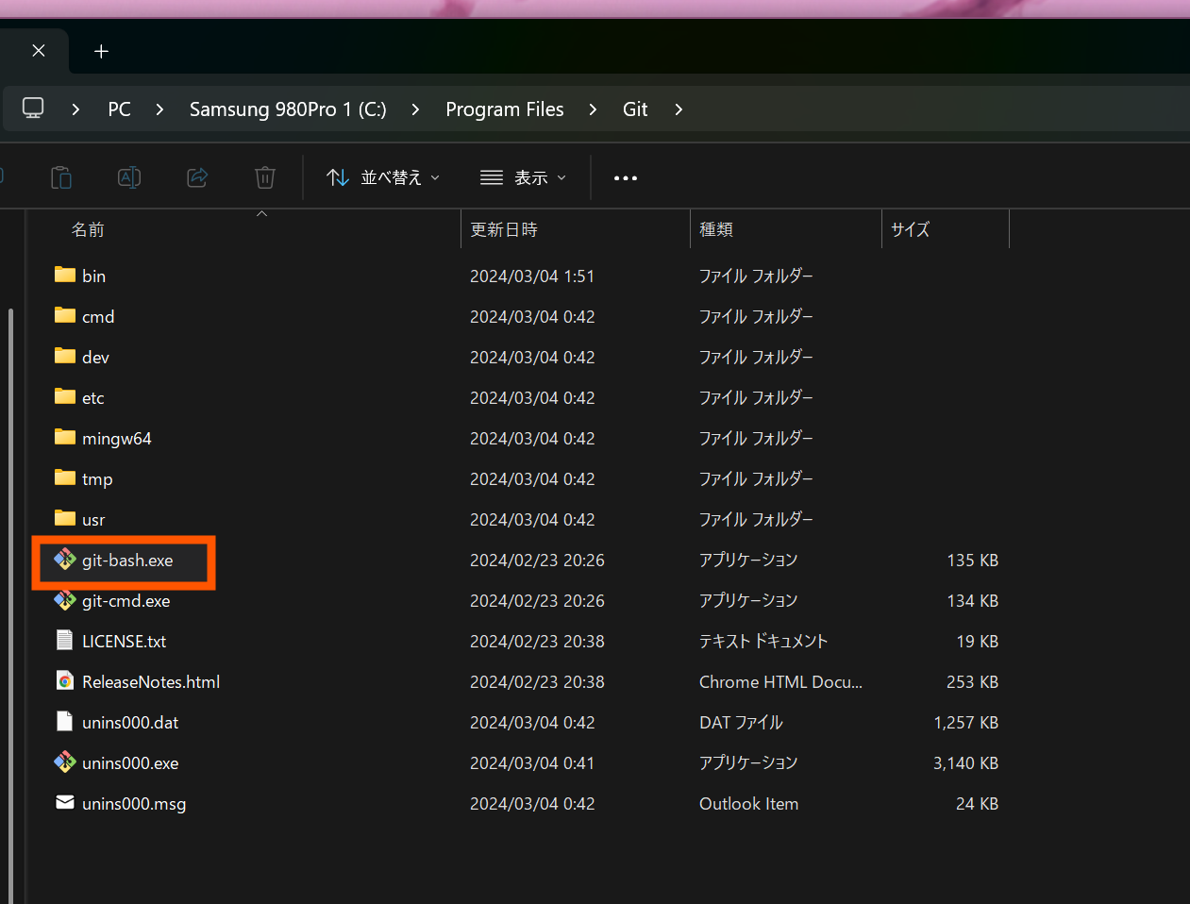Click the Outlook Item type cell
The height and width of the screenshot is (904, 1190).
748,803
